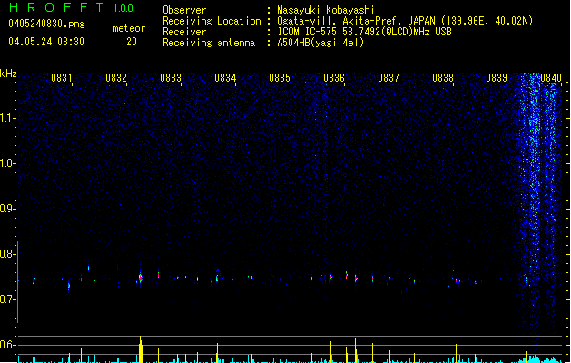Click the tallest yellow intensity spike near 0832
571x363 pixels.
pyautogui.click(x=141, y=349)
